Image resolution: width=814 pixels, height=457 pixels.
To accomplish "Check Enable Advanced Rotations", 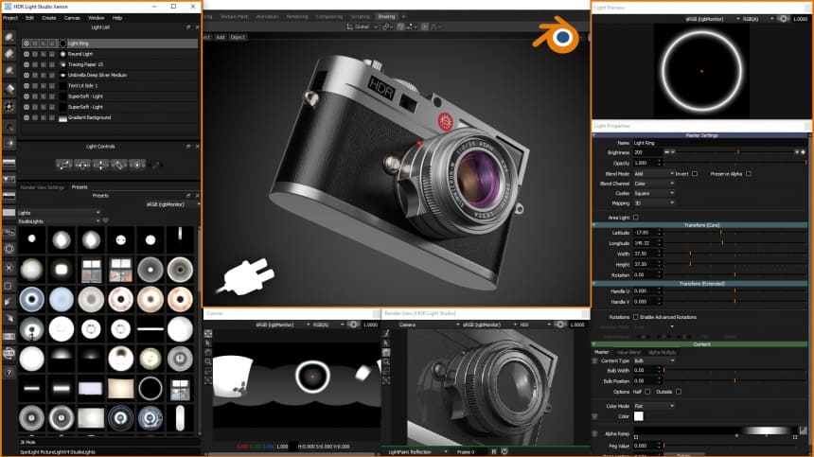I will tap(635, 317).
